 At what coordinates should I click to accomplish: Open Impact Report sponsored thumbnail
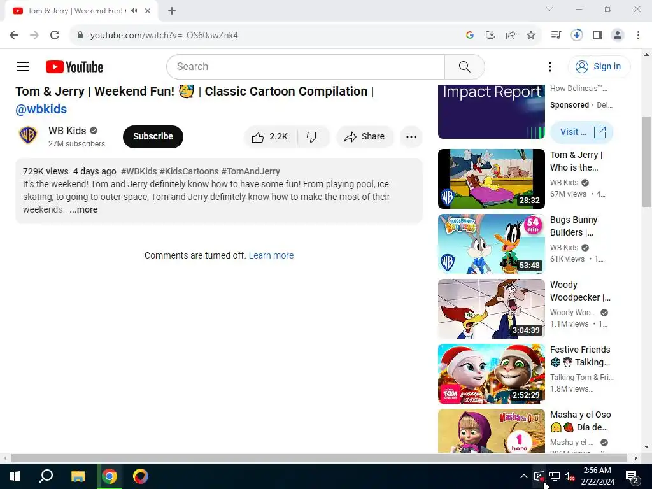[x=491, y=111]
